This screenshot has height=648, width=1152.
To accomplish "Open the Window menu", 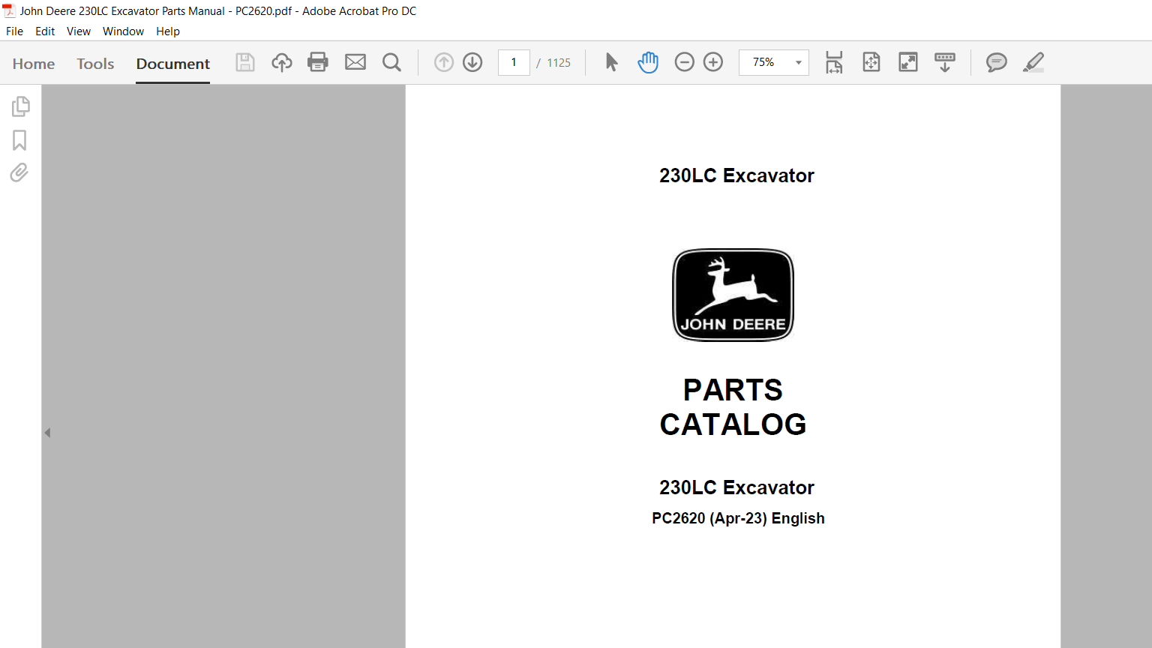I will 123,31.
